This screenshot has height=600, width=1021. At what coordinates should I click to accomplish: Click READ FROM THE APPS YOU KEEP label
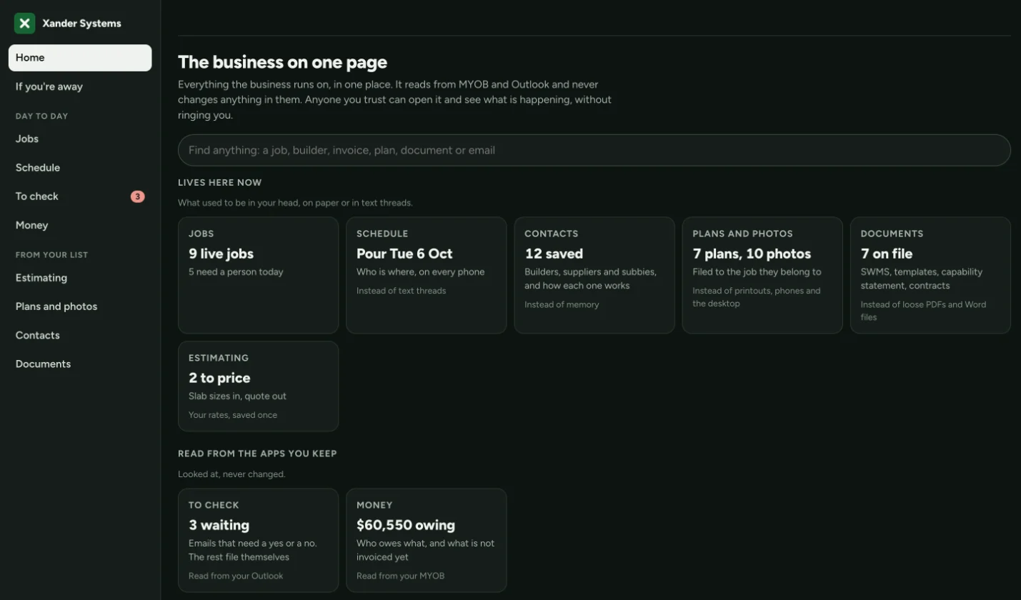tap(257, 454)
